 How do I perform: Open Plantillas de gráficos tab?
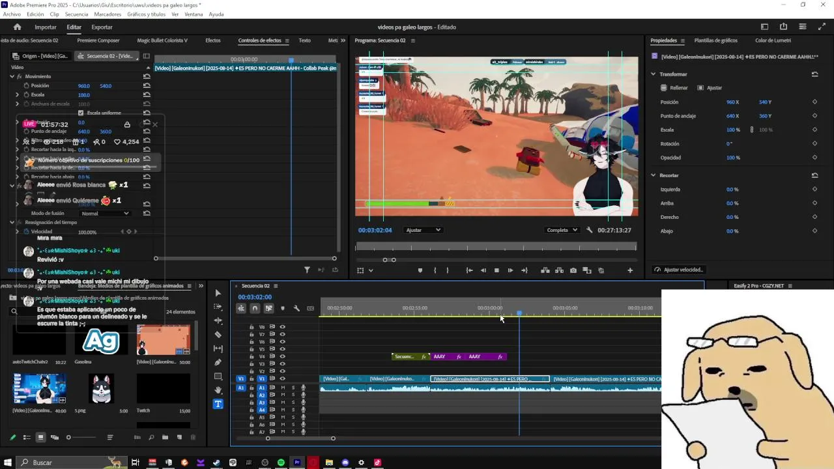(715, 40)
